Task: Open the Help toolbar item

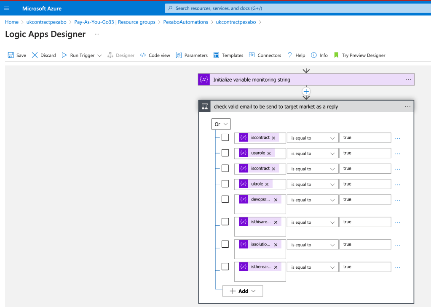Action: [x=296, y=55]
